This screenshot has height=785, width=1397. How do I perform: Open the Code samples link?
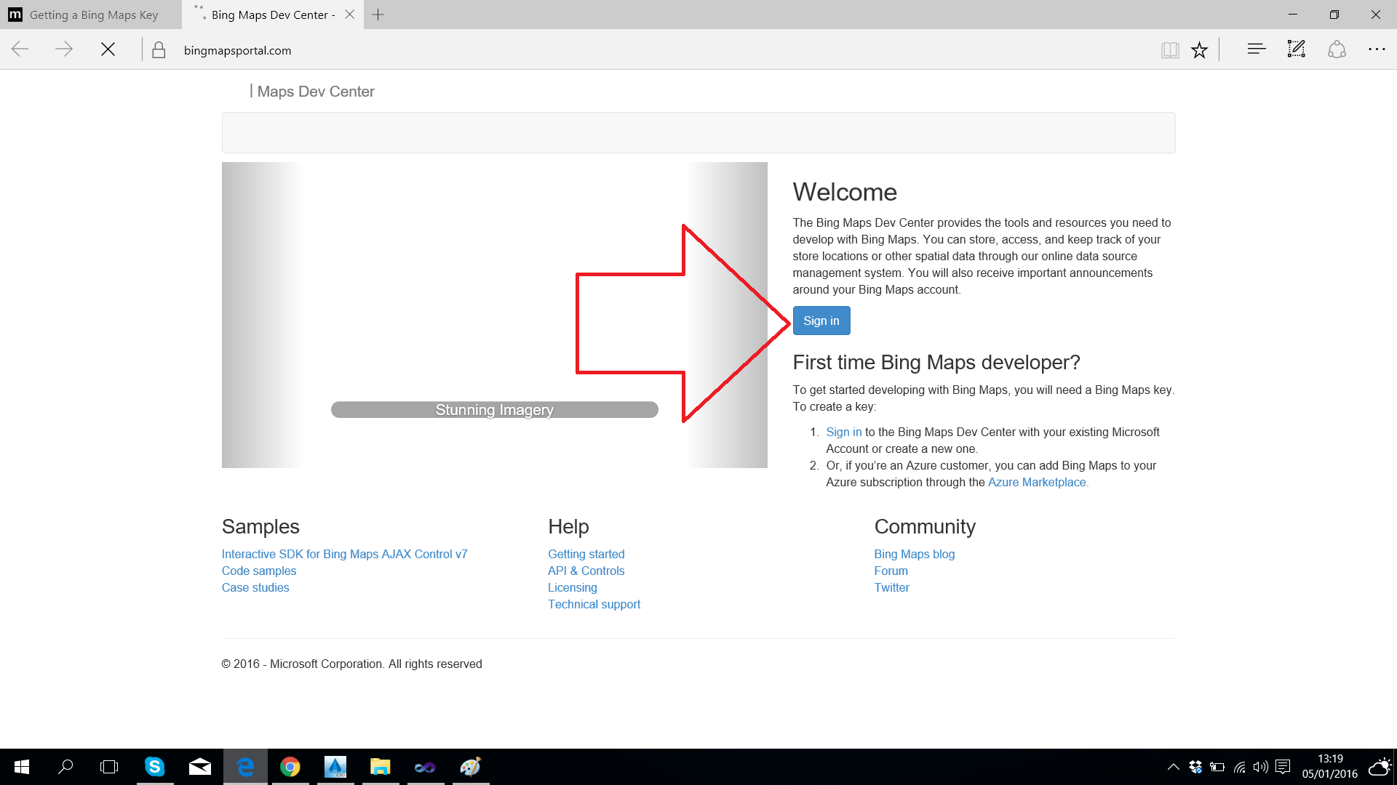pos(259,571)
